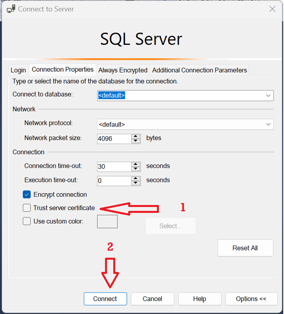The image size is (284, 314).
Task: Collapse options with Options << button
Action: (251, 299)
